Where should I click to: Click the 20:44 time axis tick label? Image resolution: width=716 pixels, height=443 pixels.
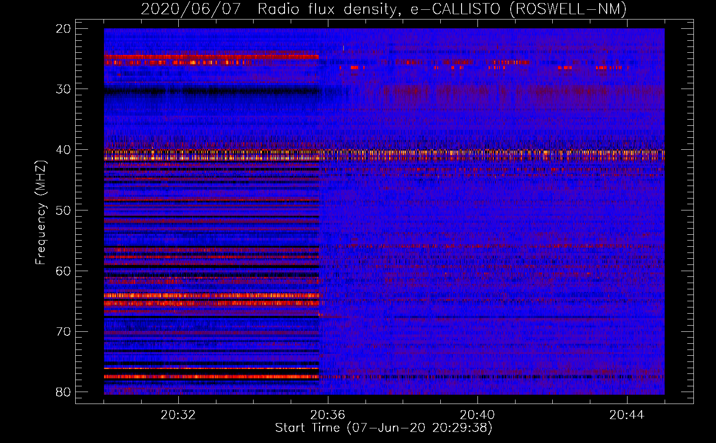[627, 415]
